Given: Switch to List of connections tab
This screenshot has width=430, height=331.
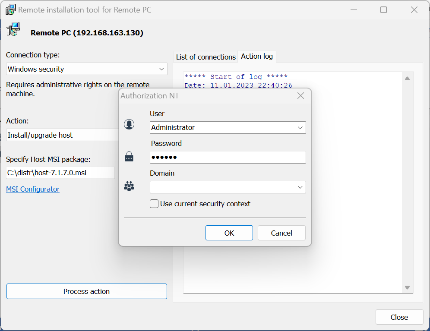Looking at the screenshot, I should (206, 57).
